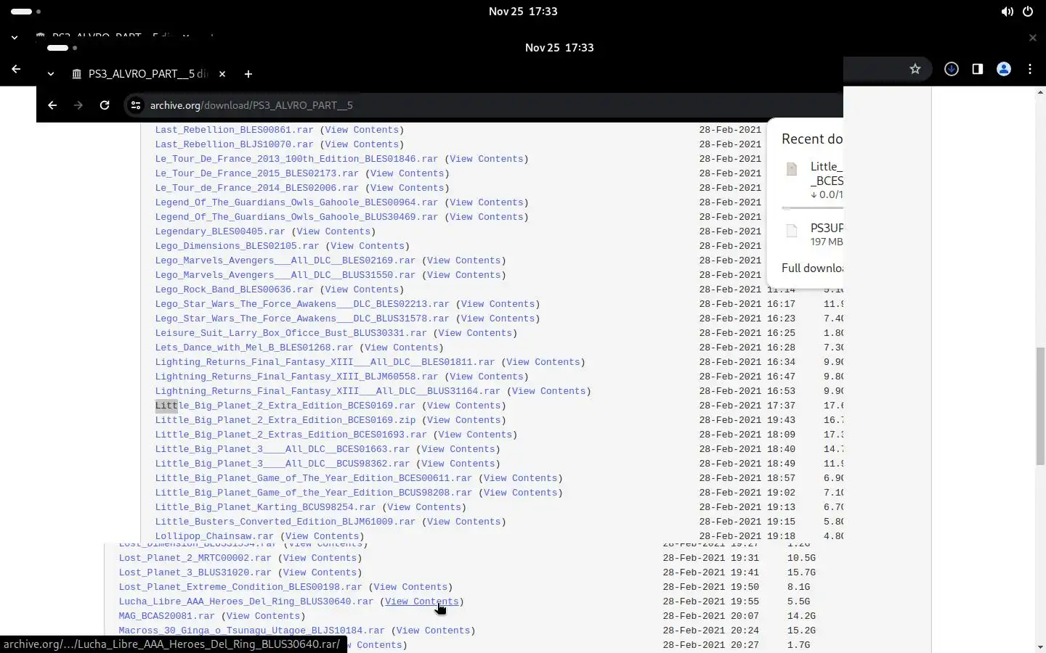Close the outer window with top-right X
The height and width of the screenshot is (653, 1046).
click(1033, 38)
